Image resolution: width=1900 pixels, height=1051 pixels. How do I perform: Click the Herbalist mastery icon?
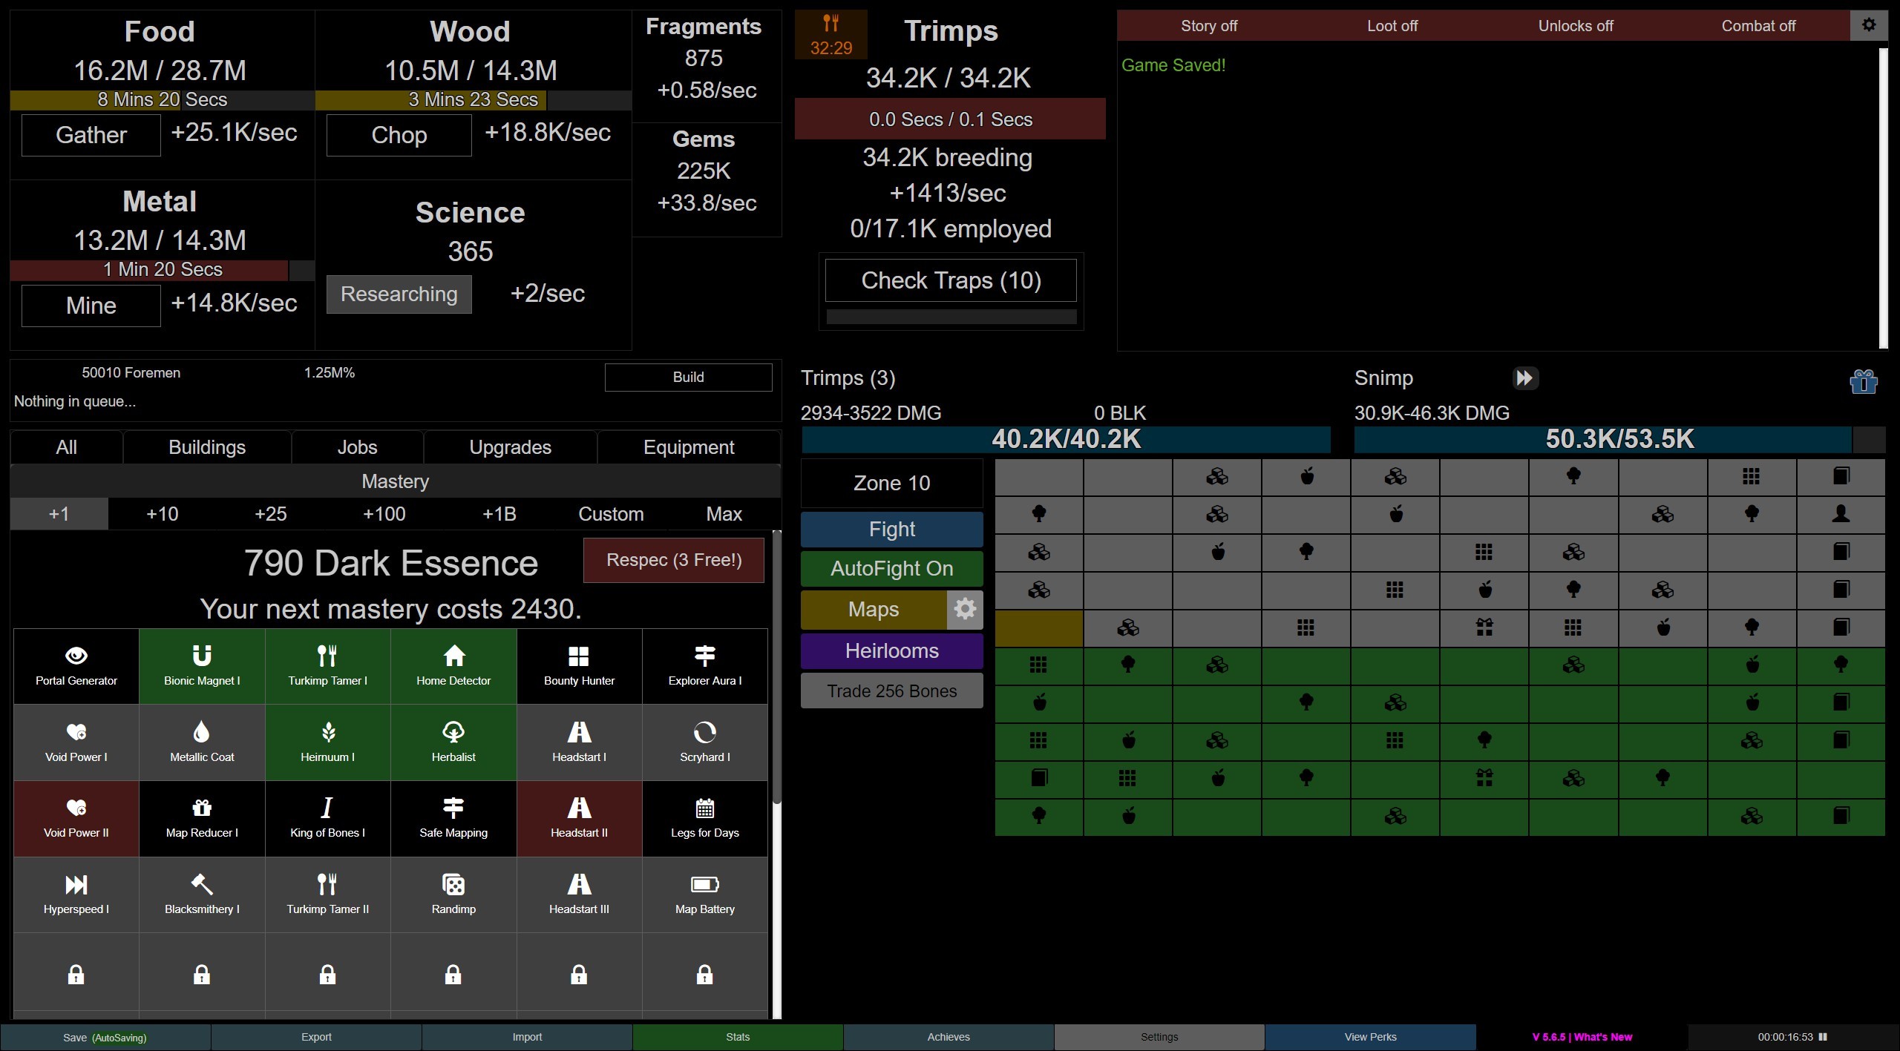tap(453, 741)
